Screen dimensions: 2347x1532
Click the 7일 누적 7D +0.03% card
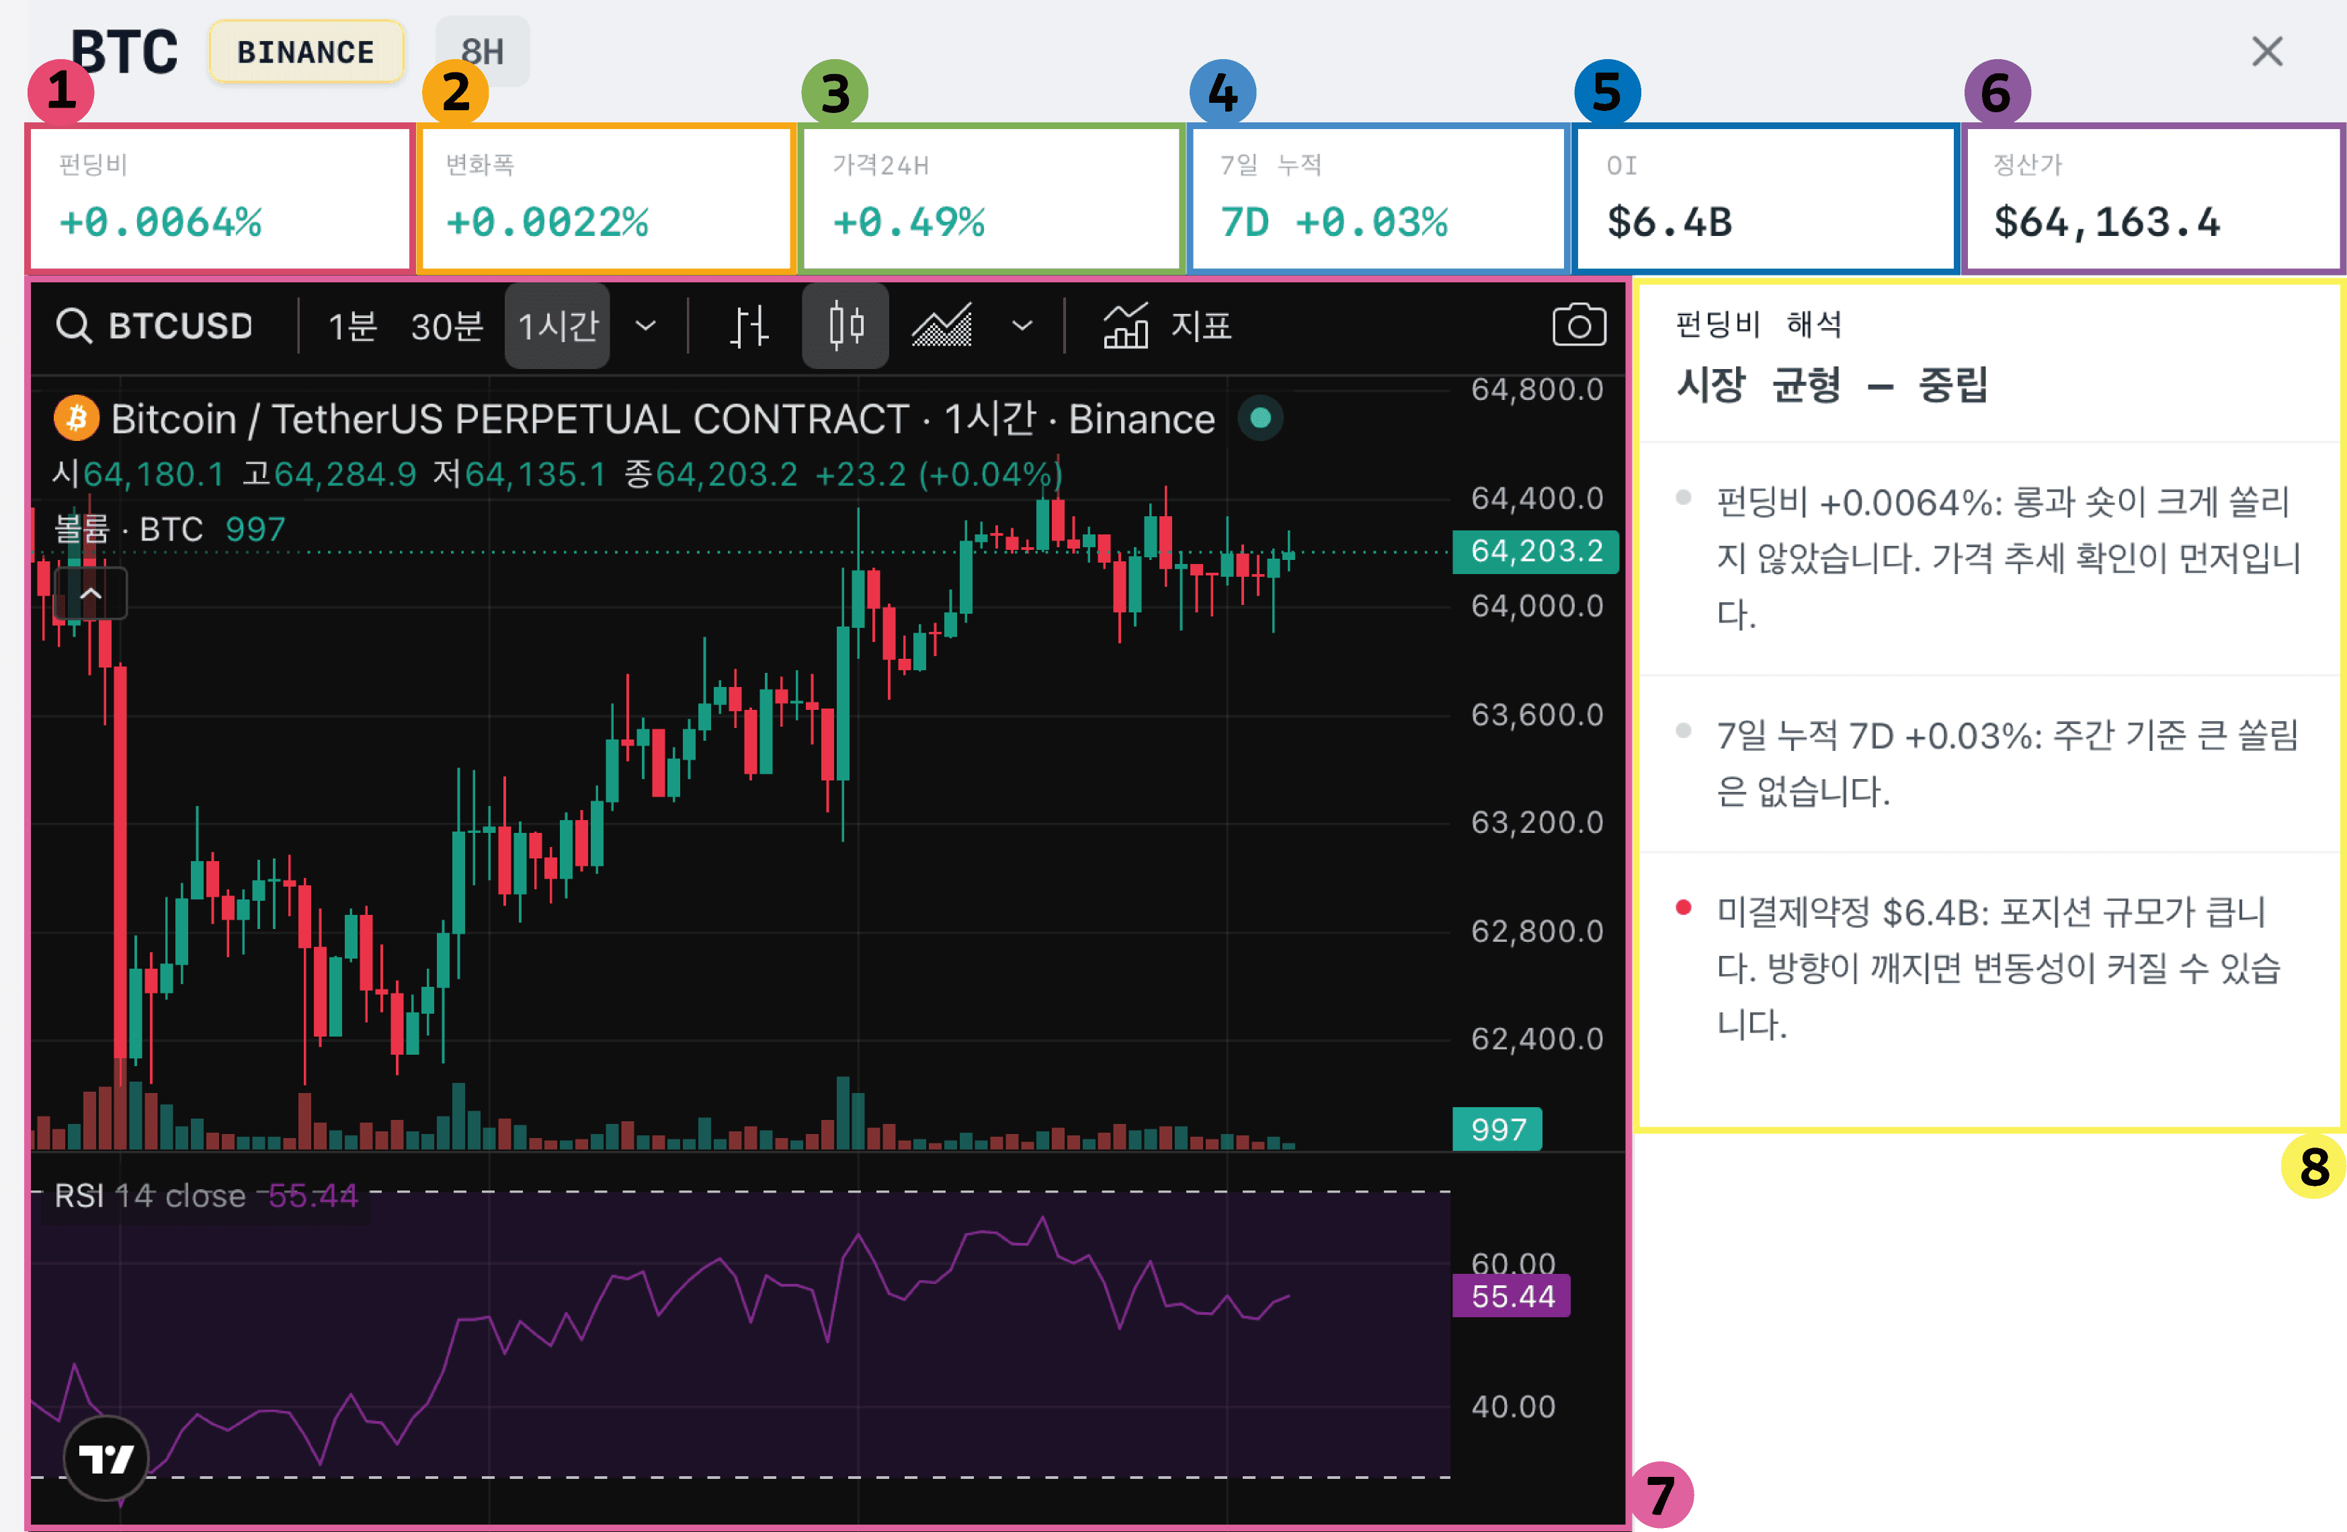pos(1378,198)
